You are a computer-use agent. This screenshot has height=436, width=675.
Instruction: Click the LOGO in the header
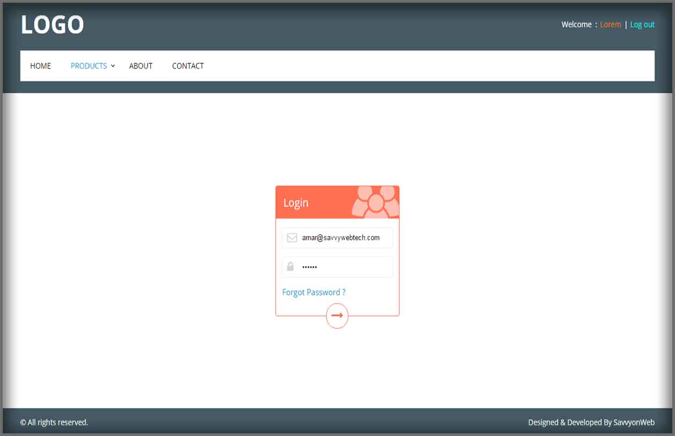(52, 25)
